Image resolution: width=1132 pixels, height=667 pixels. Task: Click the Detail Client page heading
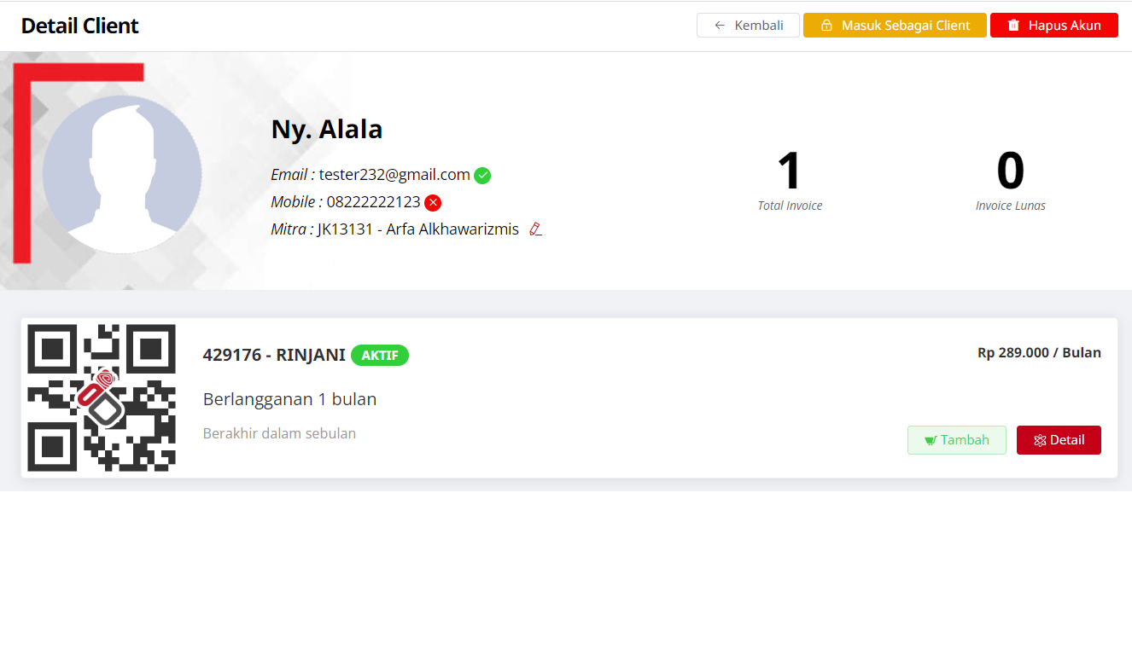pyautogui.click(x=79, y=26)
